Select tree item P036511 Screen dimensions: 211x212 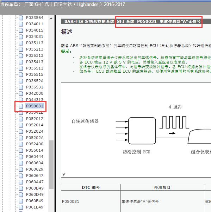35,68
